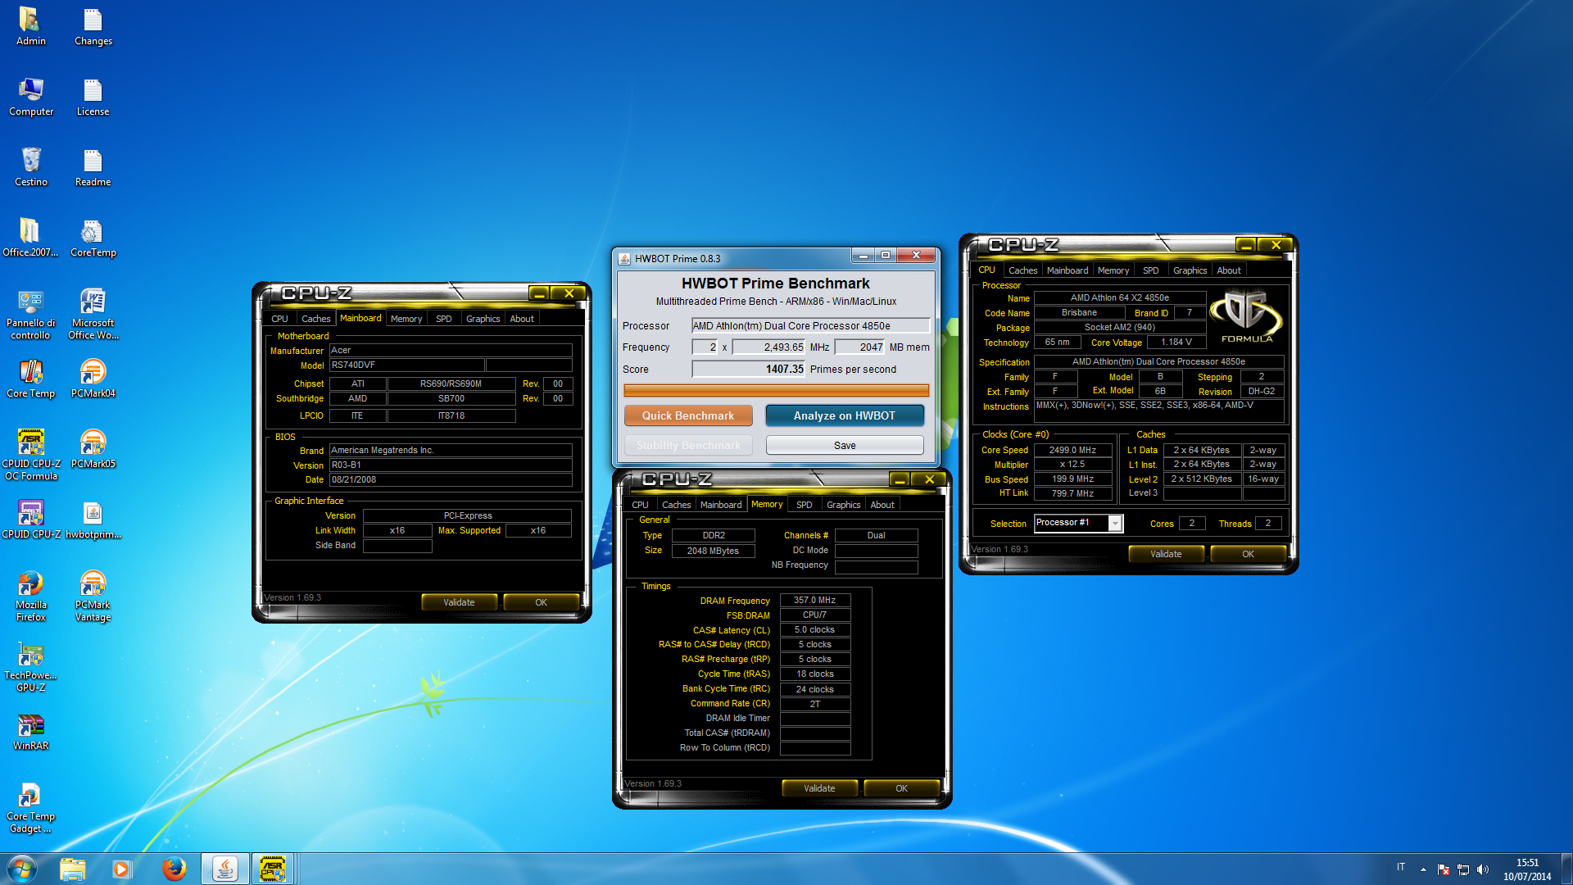Open the Admin folder desktop icon

click(x=30, y=26)
